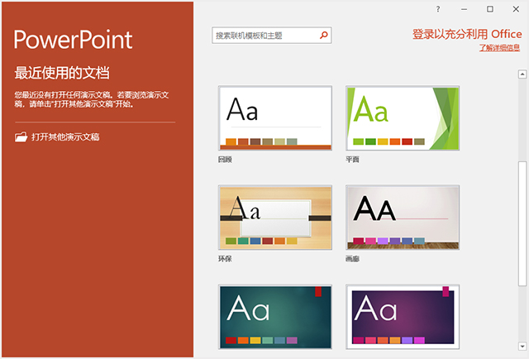
Task: Select the green 平面 theme thumbnail
Action: click(x=403, y=117)
